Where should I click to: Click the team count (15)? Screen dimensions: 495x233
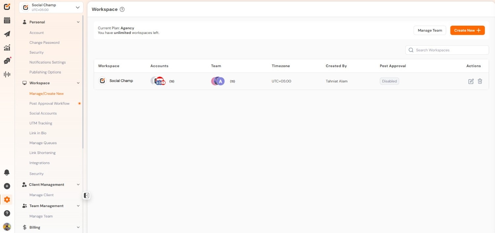coord(232,81)
